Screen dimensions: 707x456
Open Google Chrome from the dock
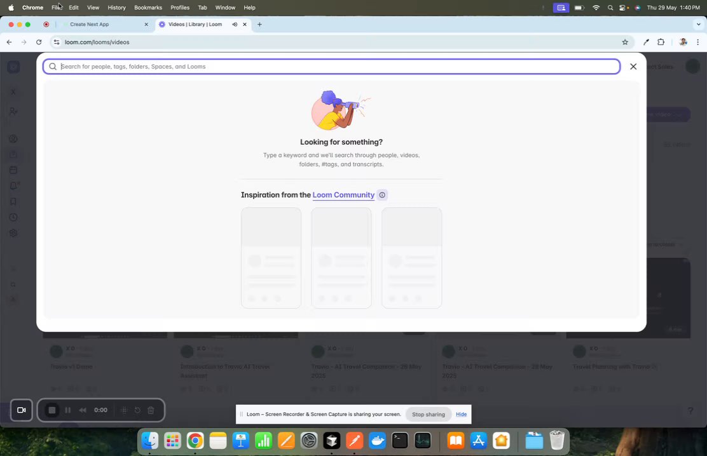click(x=195, y=441)
